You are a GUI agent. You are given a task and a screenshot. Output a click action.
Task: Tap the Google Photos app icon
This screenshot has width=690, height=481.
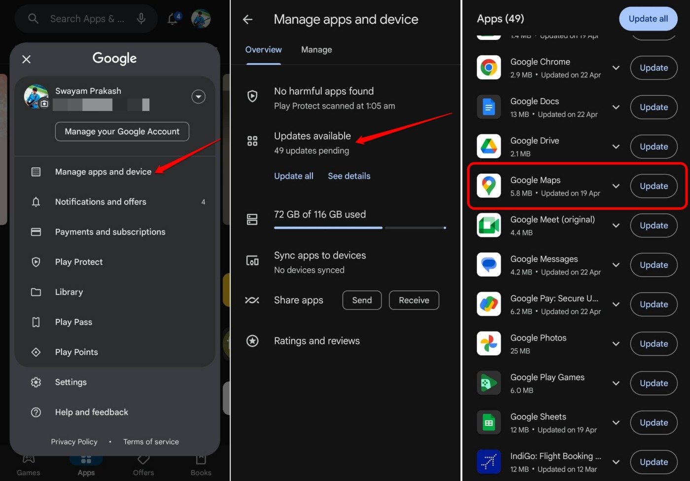pyautogui.click(x=488, y=343)
